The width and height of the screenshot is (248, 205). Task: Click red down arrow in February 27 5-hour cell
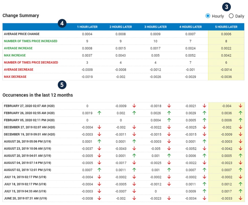click(x=240, y=106)
